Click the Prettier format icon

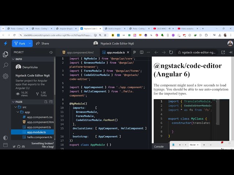click(x=134, y=52)
